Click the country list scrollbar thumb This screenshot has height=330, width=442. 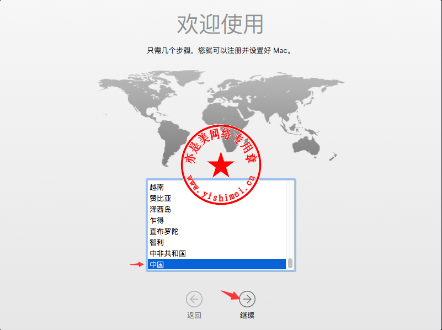[x=290, y=263]
